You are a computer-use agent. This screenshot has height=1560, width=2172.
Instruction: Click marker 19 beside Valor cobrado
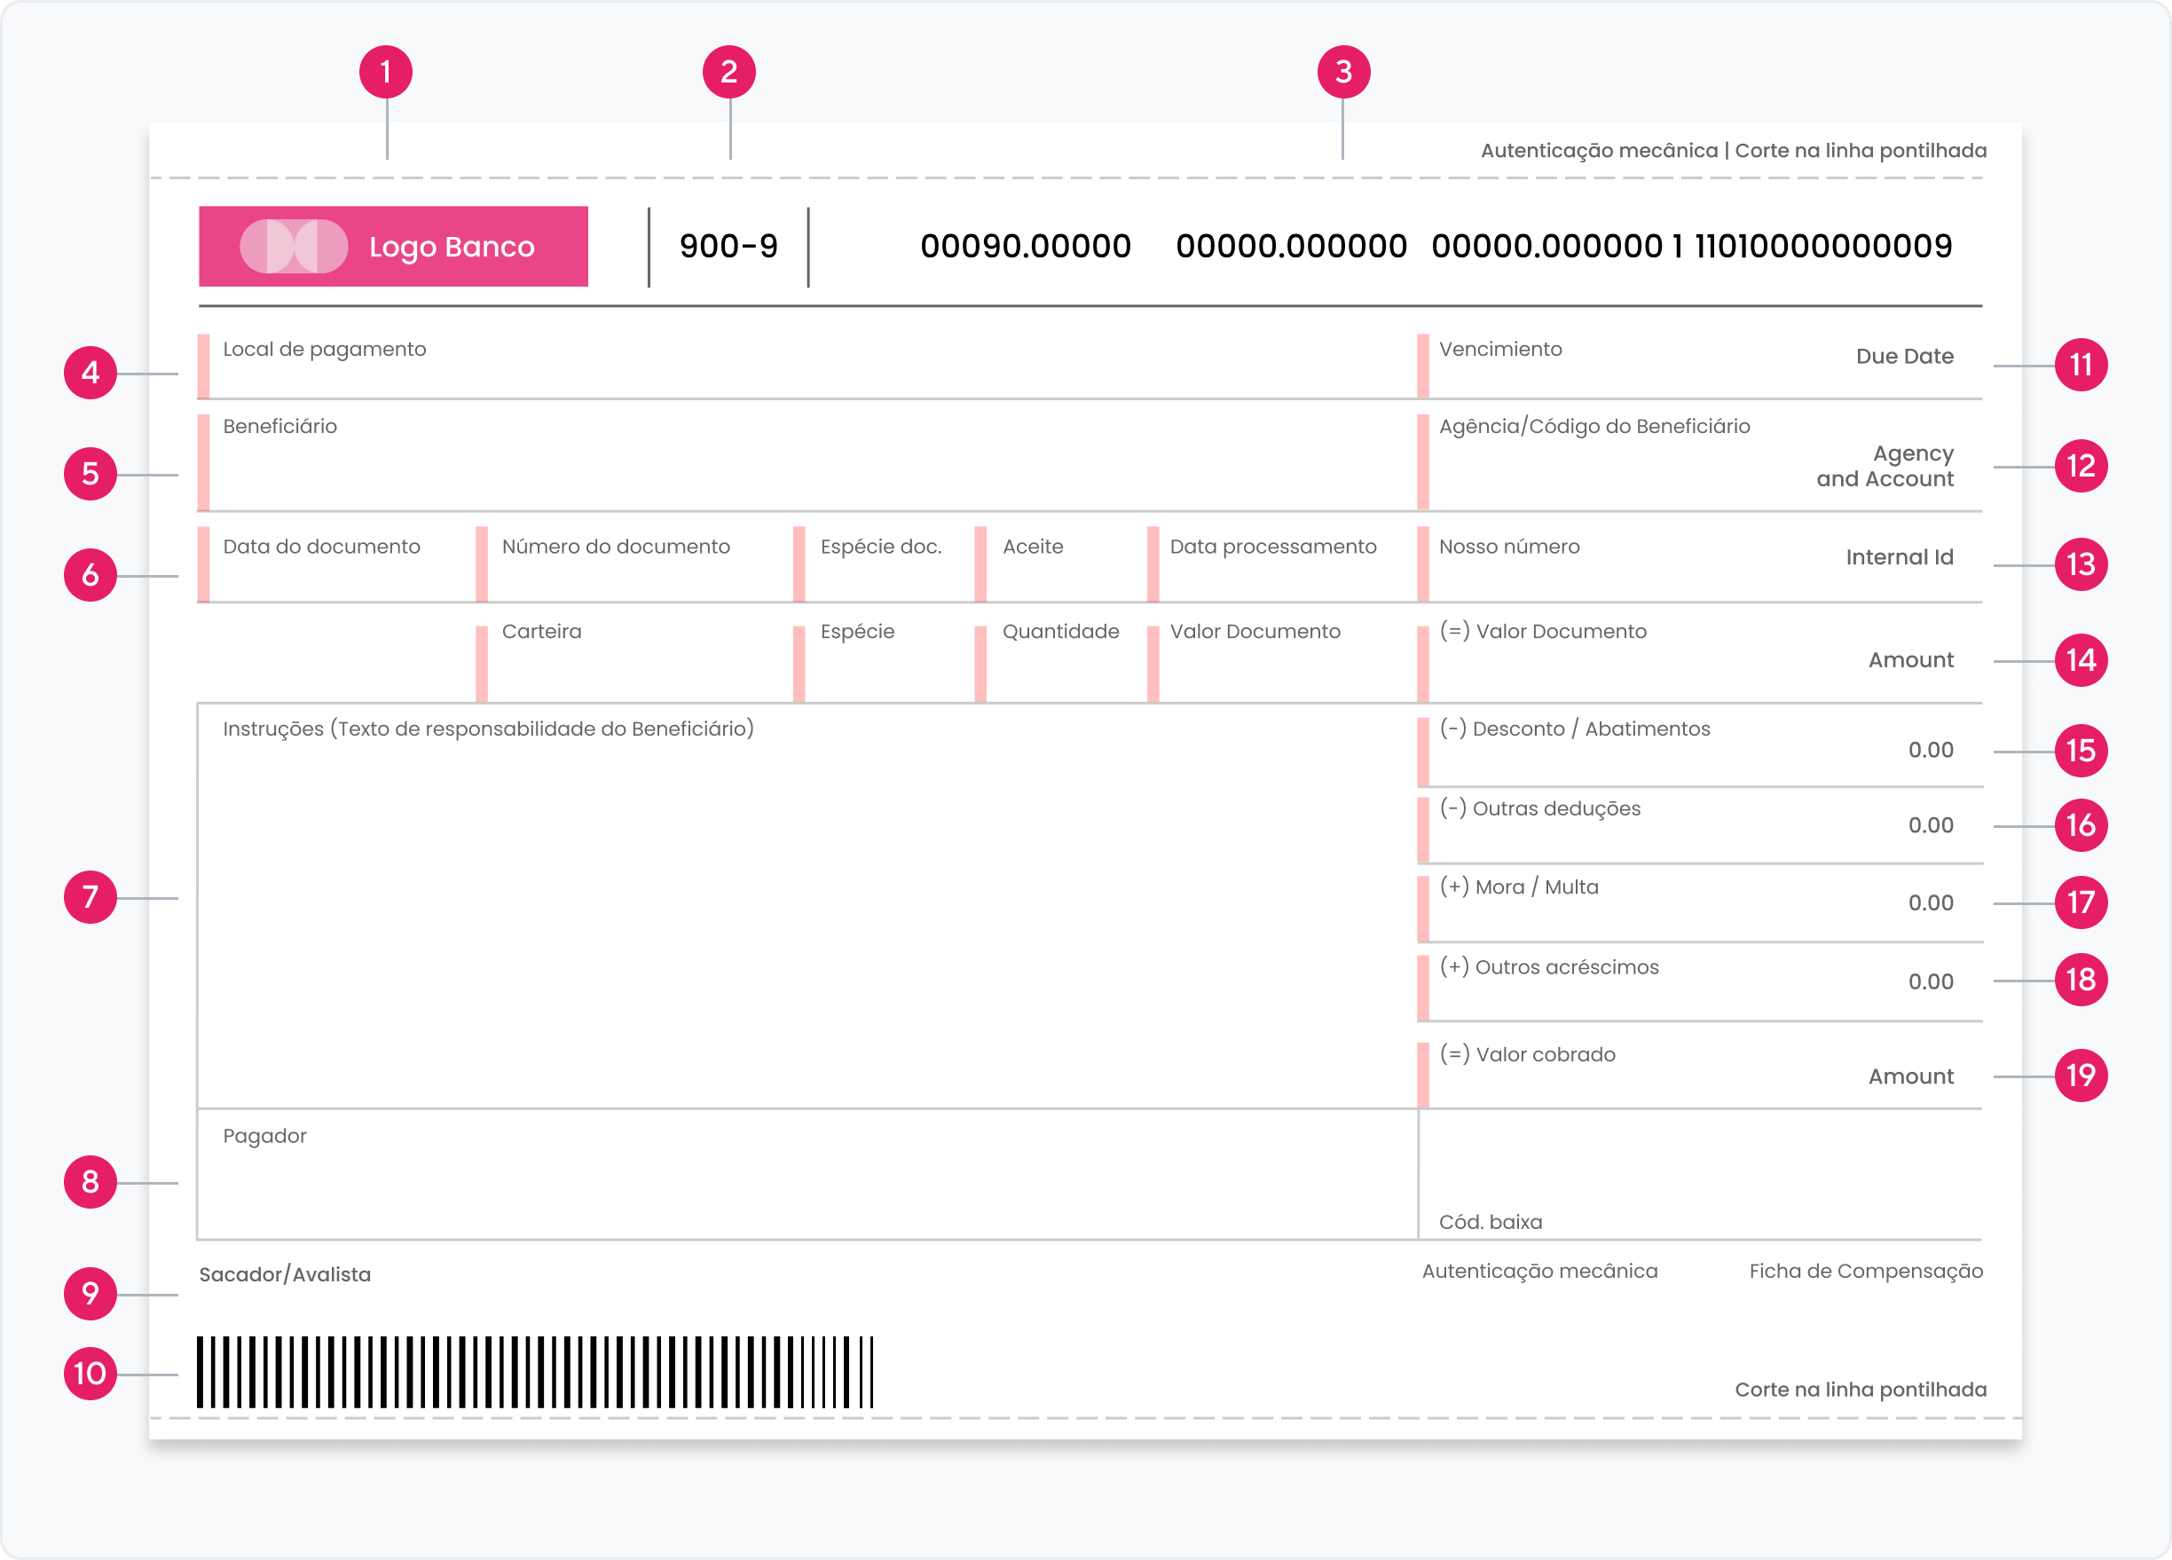2080,1075
